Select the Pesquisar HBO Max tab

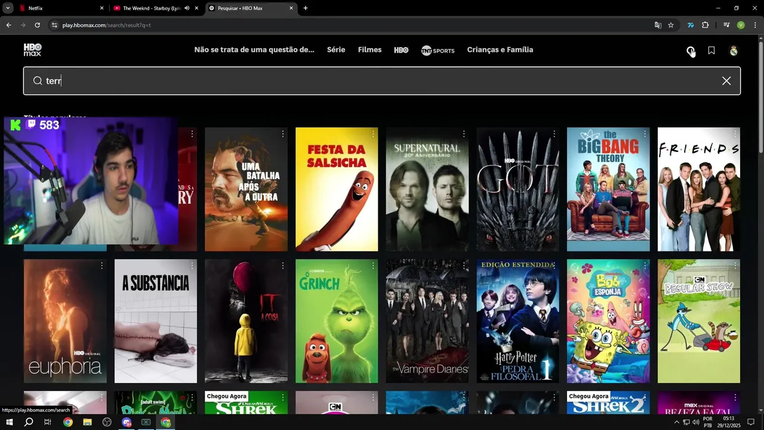tap(251, 8)
